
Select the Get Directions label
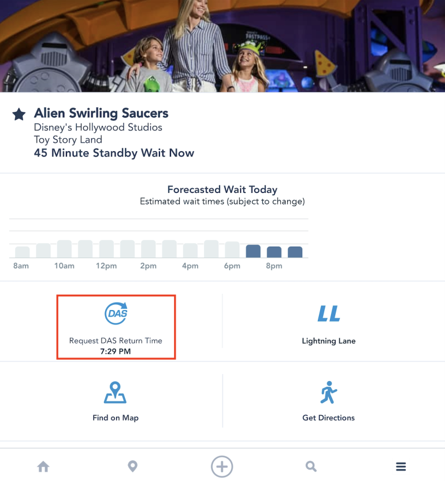click(x=329, y=418)
